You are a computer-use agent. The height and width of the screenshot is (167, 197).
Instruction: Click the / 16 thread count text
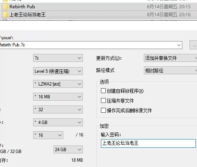pyautogui.click(x=79, y=135)
